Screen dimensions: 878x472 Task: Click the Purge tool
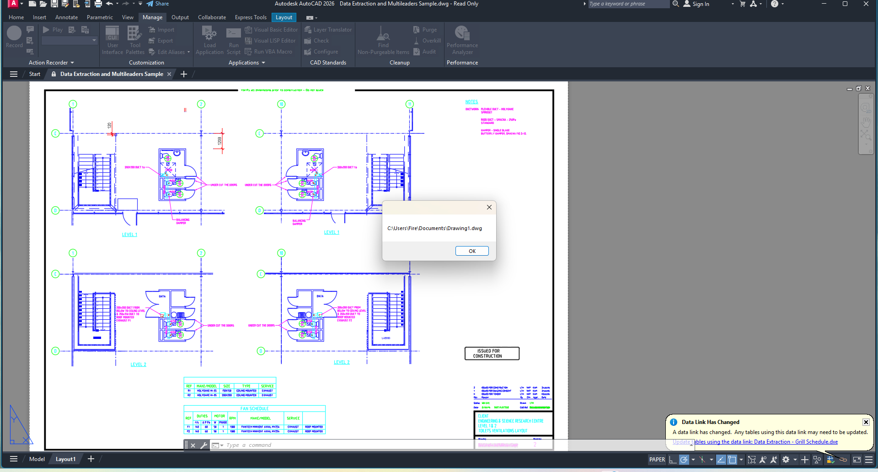(x=425, y=30)
